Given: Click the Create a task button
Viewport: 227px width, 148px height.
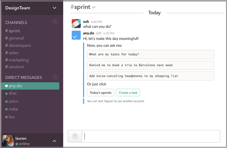Looking at the screenshot, I should 128,93.
